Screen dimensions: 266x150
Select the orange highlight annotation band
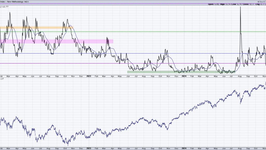36,27
